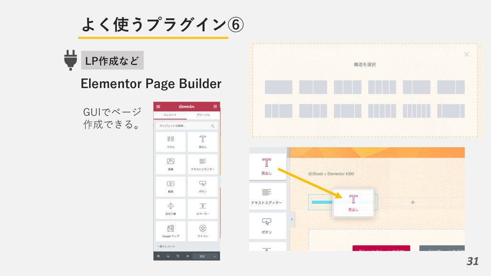Select the スペーサー widget
Viewport: 491px width, 276px height.
point(203,209)
